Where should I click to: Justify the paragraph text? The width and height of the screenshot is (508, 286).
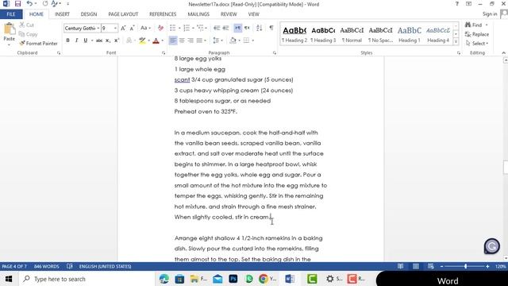point(199,41)
